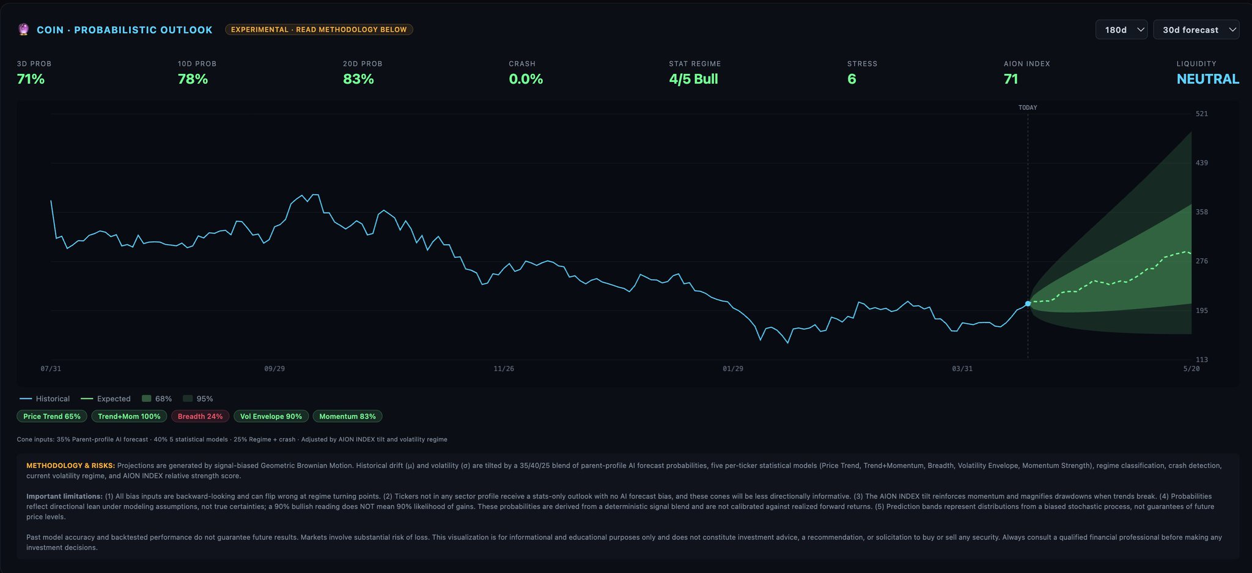The width and height of the screenshot is (1252, 573).
Task: Click the Momentum 83% chip
Action: pos(347,417)
